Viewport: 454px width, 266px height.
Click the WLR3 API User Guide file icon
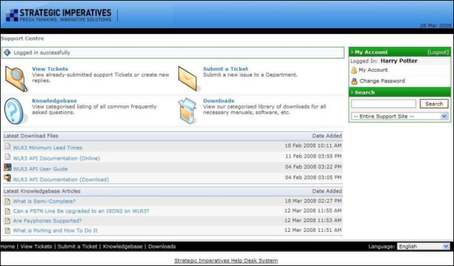7,168
